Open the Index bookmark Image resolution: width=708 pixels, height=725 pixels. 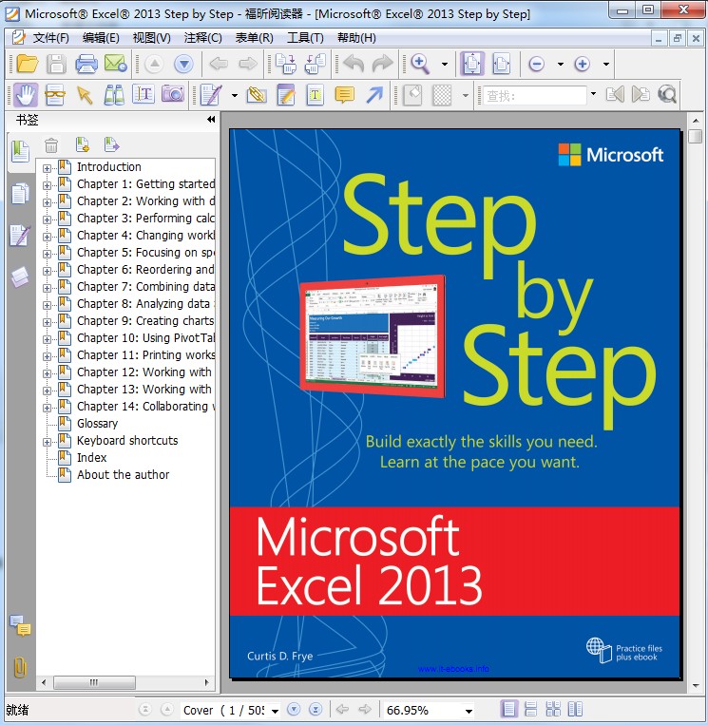coord(91,458)
